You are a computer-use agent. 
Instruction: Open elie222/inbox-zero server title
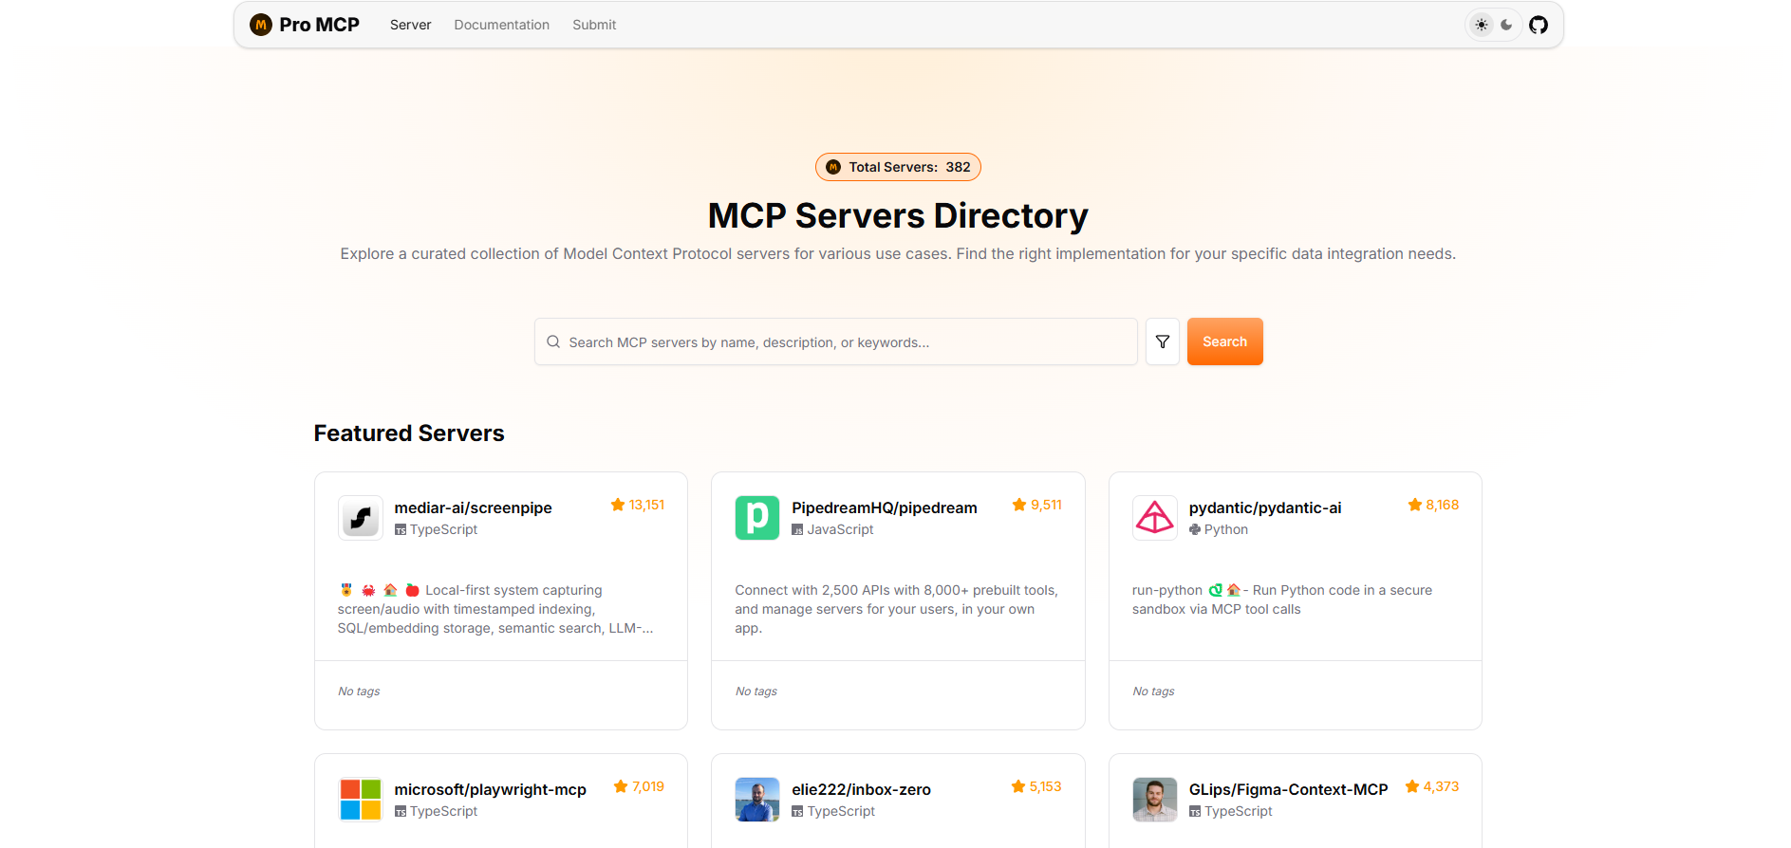click(861, 789)
